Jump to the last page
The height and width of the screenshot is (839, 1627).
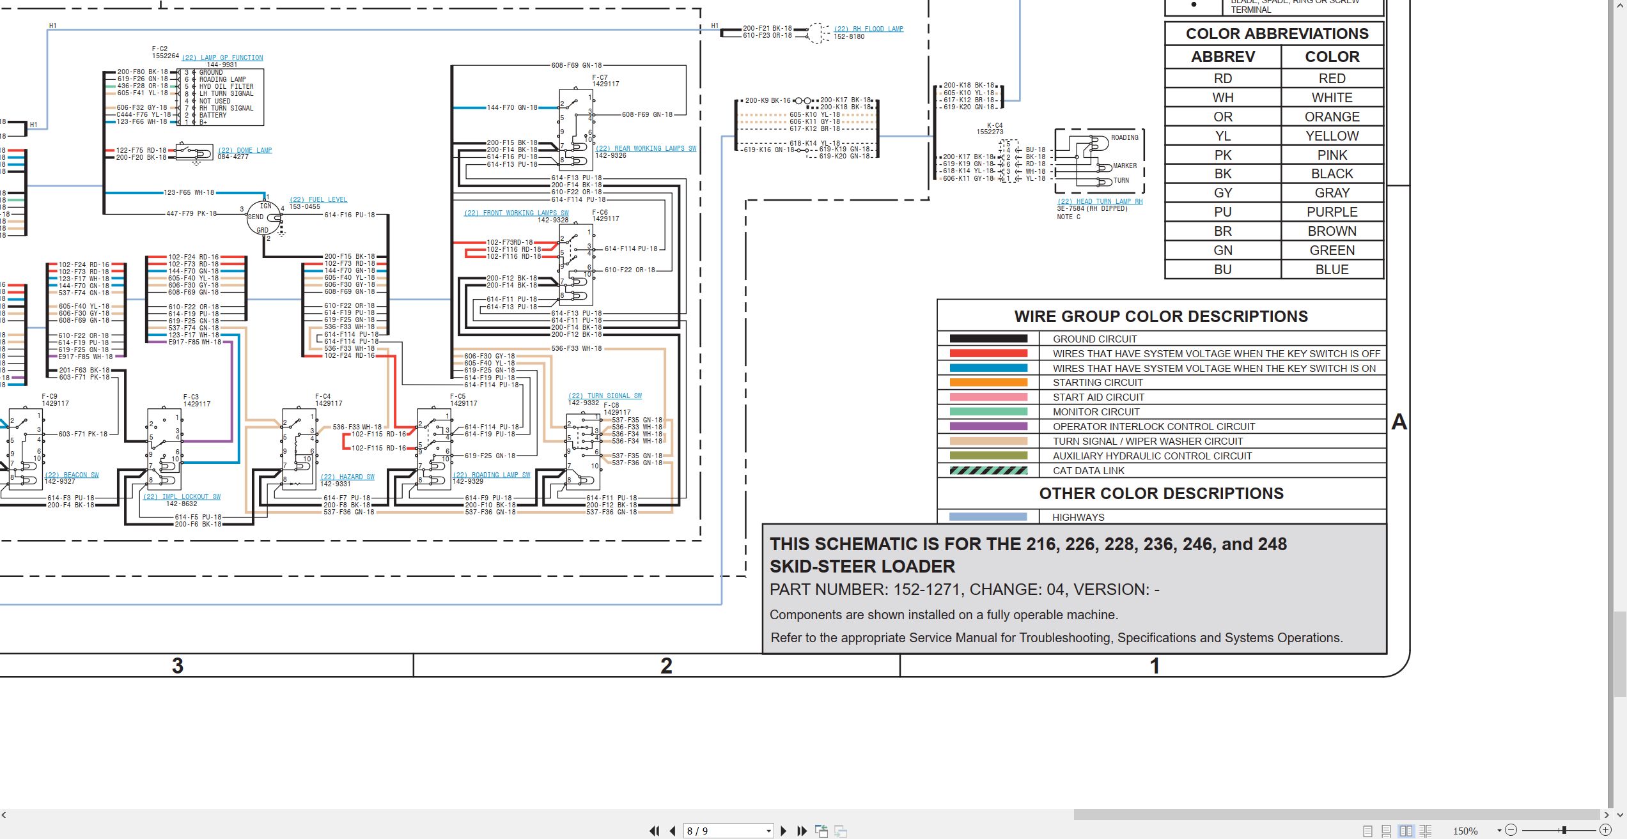(802, 831)
